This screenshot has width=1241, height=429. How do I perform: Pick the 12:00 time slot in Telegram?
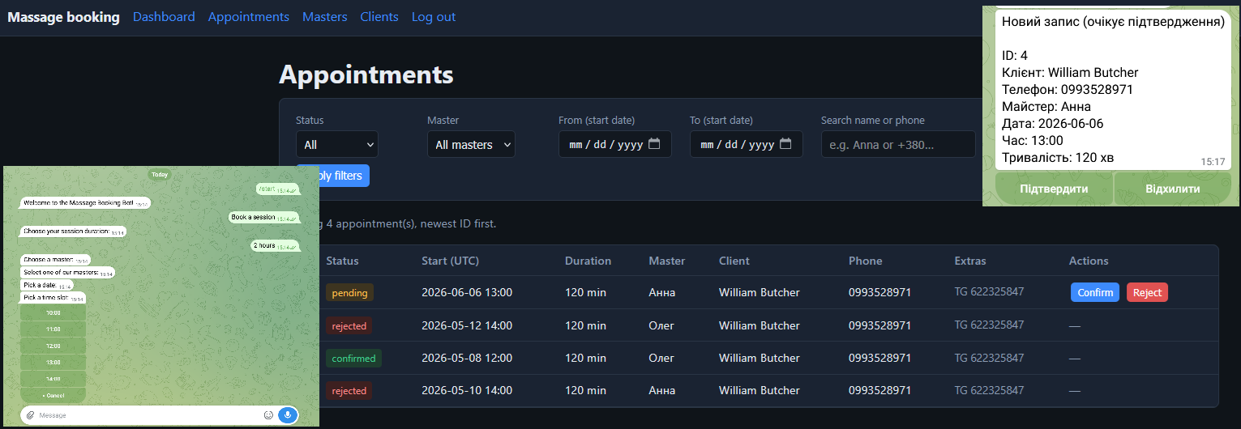(53, 346)
